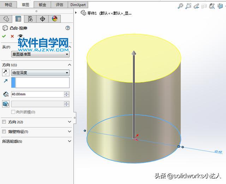This screenshot has height=184, width=226.
Task: Open the FeatureManager design tree tab
Action: pos(6,19)
